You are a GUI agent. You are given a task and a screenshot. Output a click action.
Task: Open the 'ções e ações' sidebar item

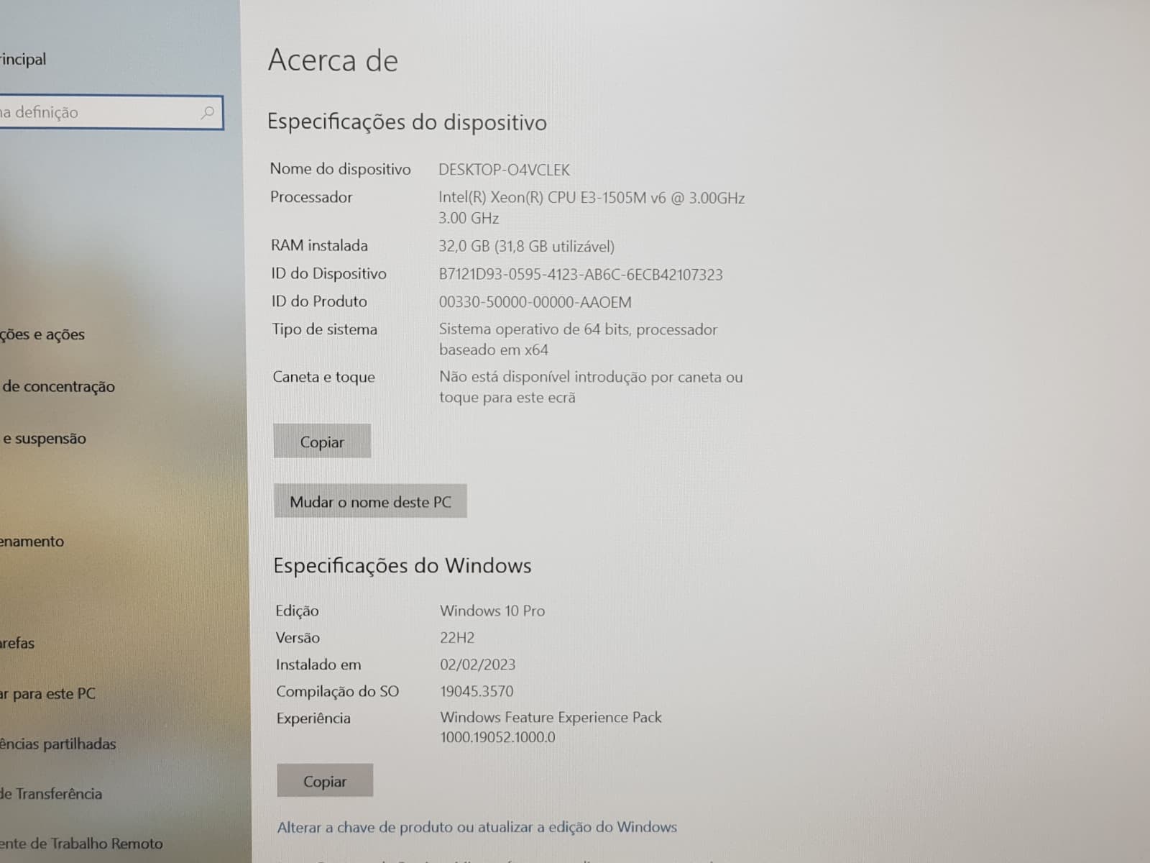click(42, 334)
